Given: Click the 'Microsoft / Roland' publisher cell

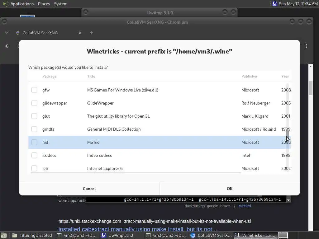Looking at the screenshot, I should [258, 129].
